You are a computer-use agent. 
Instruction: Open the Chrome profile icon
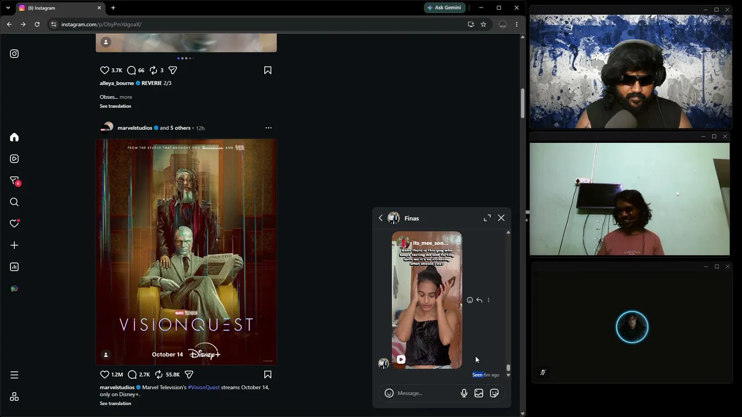(503, 24)
